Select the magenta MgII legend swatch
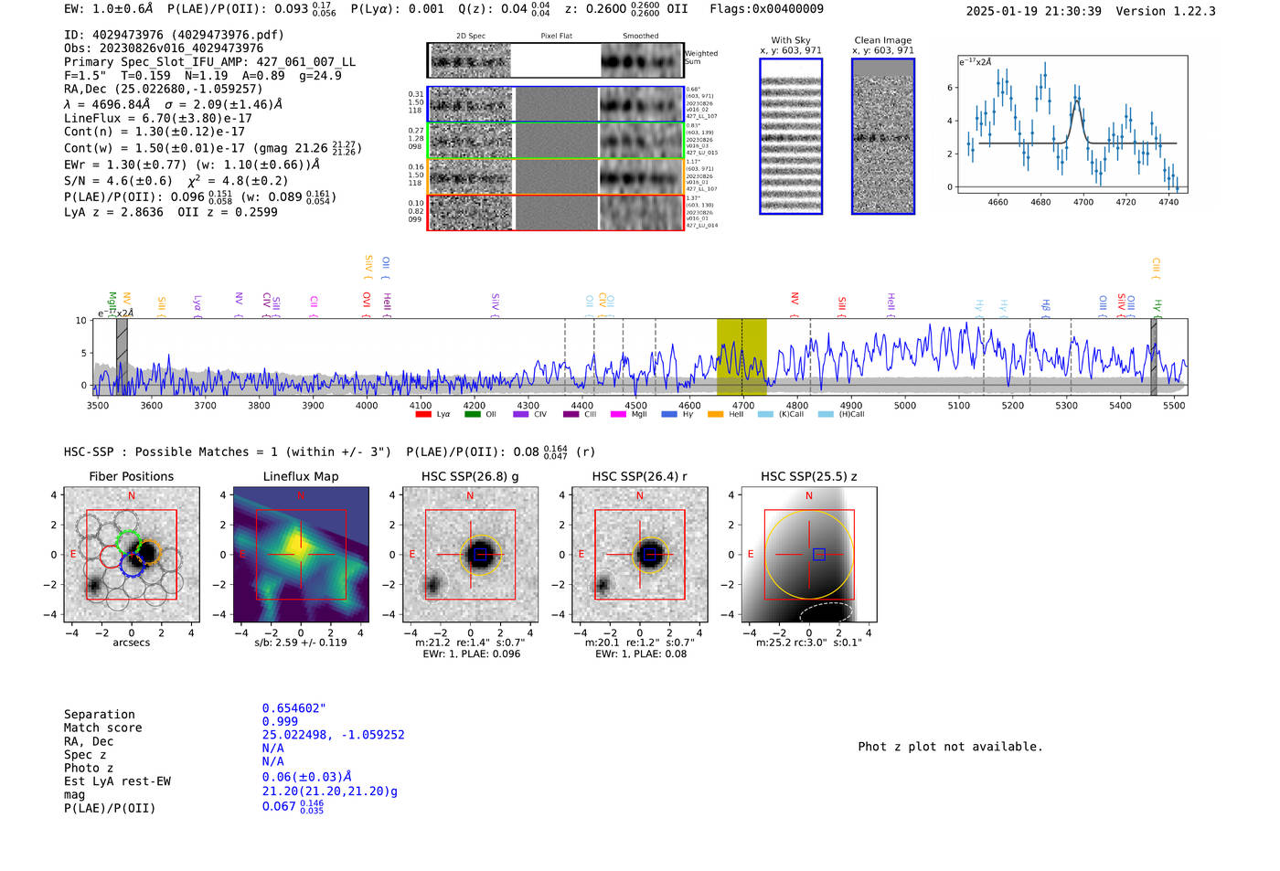 pos(617,415)
